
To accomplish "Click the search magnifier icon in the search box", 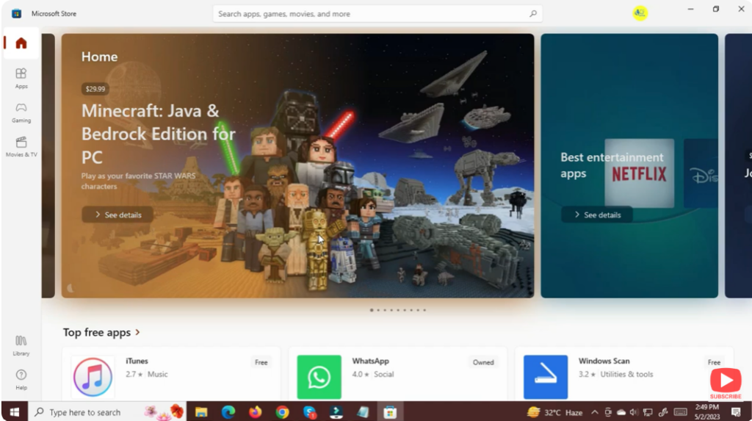I will [x=533, y=14].
